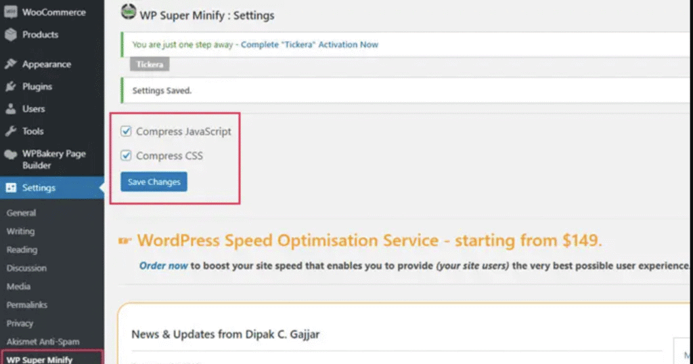Click the Plugins plug icon

click(x=10, y=86)
